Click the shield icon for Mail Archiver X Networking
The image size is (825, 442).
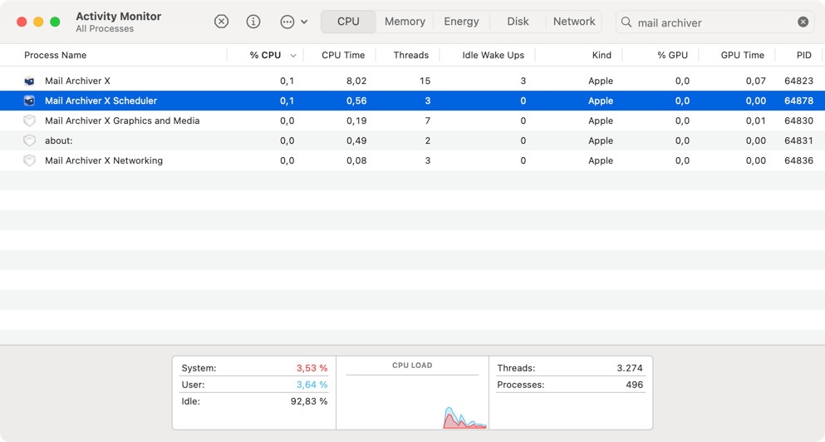pos(29,160)
